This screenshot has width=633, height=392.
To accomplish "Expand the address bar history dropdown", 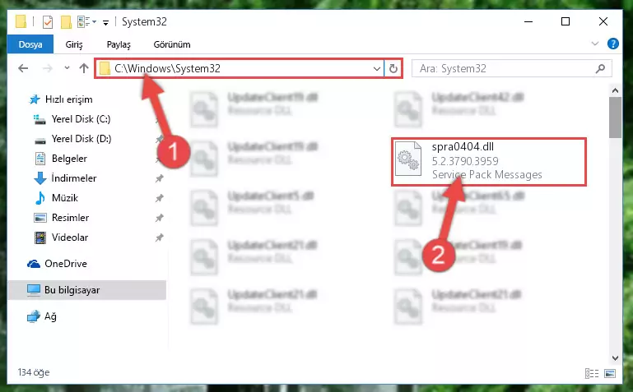I will coord(377,69).
